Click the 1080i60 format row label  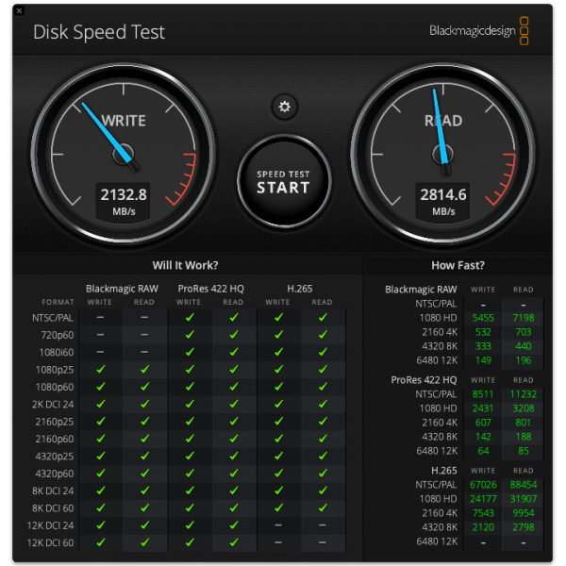[57, 352]
